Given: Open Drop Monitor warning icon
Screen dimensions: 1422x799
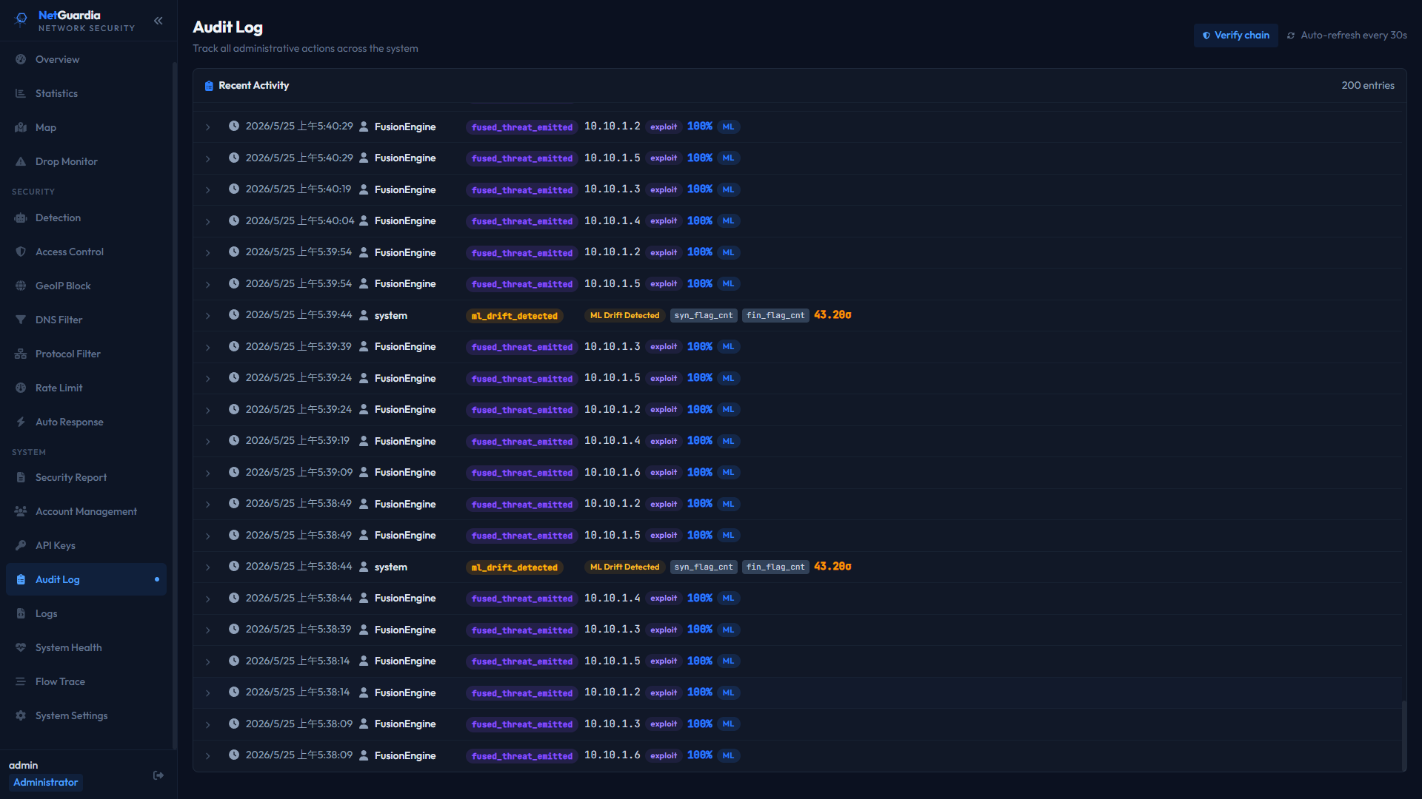Looking at the screenshot, I should (21, 161).
